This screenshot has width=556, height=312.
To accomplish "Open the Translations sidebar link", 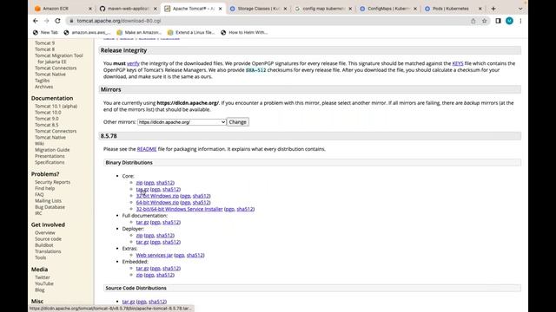I will [48, 251].
